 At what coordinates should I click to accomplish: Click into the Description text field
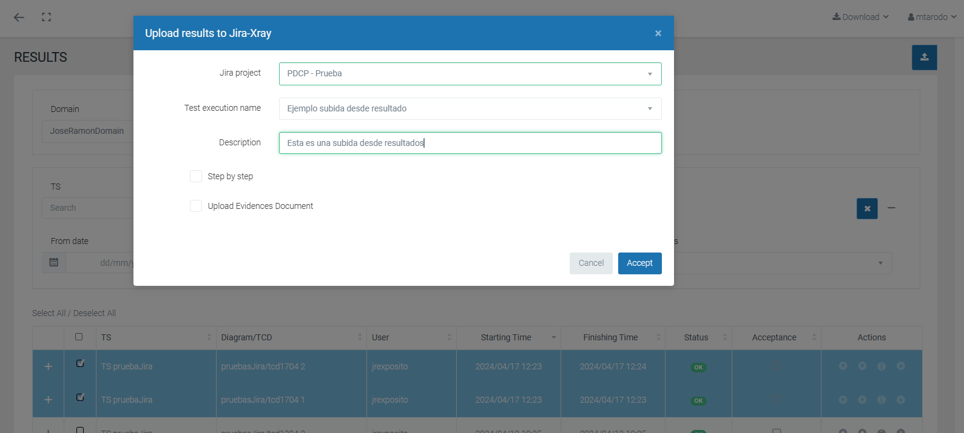point(470,143)
